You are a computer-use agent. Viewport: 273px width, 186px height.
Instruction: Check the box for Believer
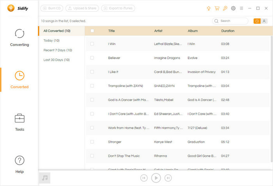click(92, 58)
